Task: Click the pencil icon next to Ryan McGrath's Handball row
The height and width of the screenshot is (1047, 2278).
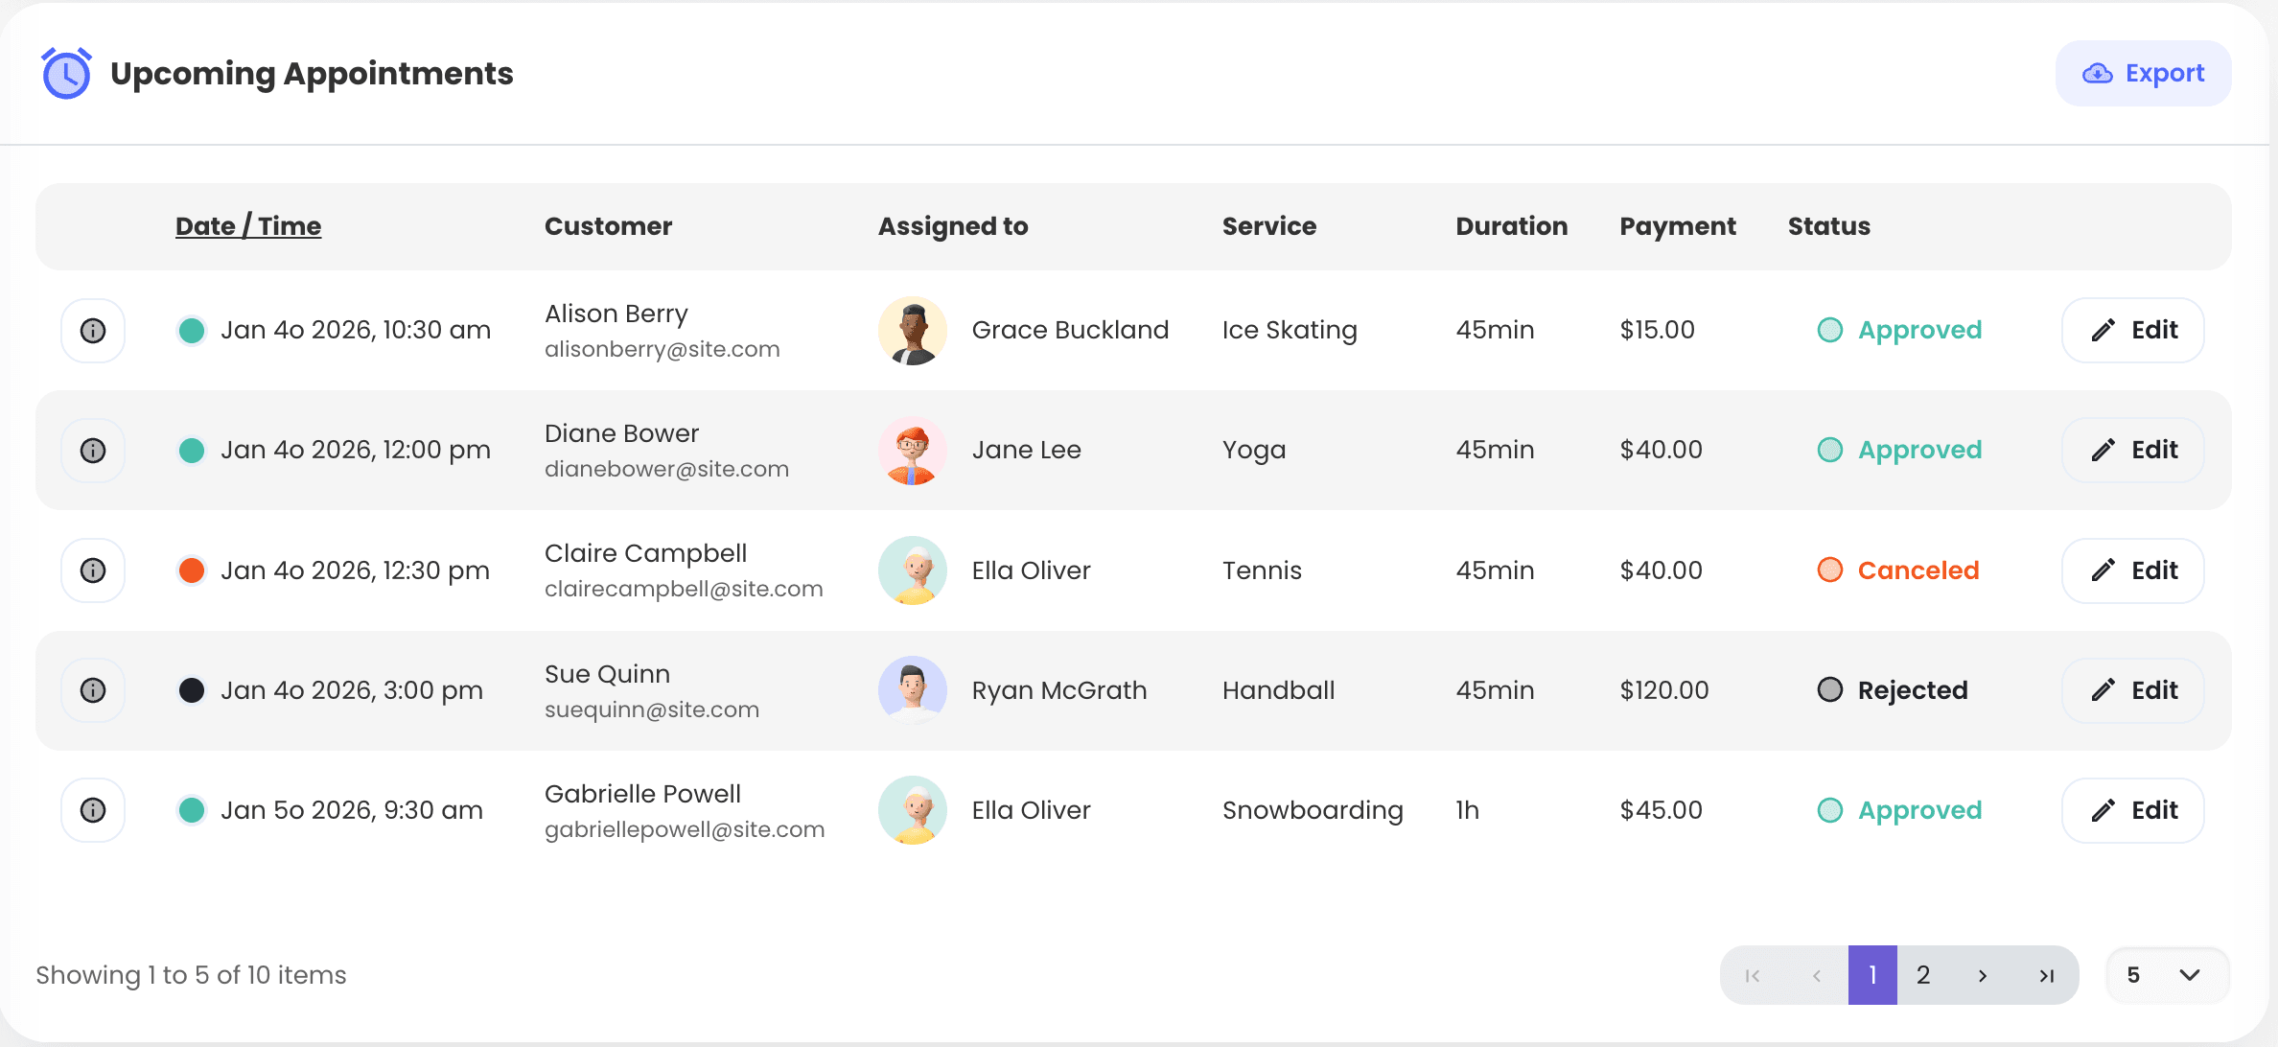Action: point(2104,689)
